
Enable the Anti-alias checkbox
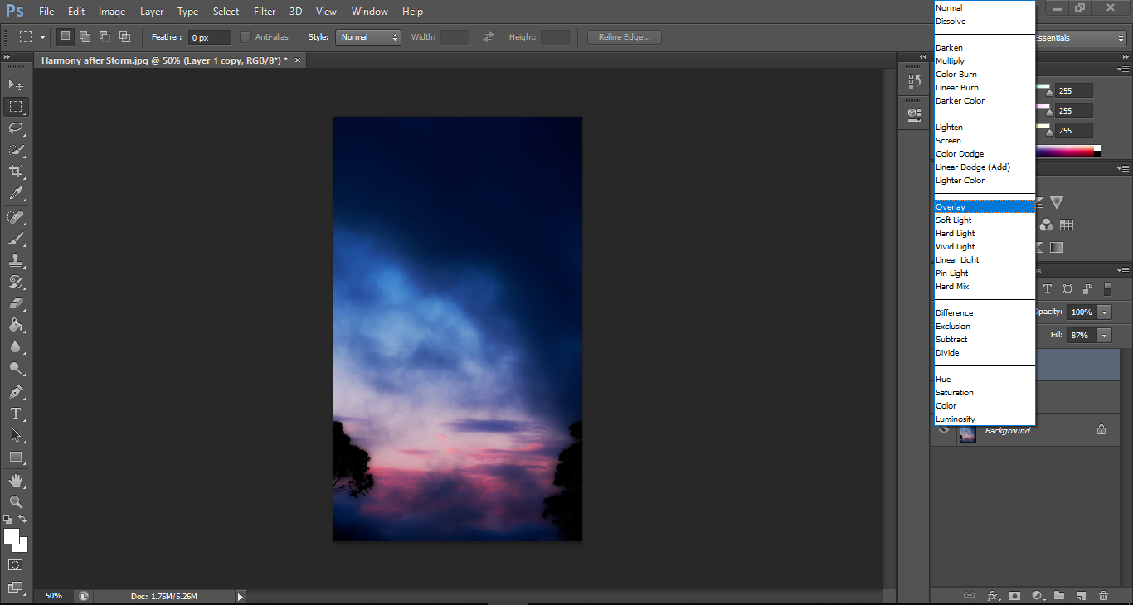246,37
